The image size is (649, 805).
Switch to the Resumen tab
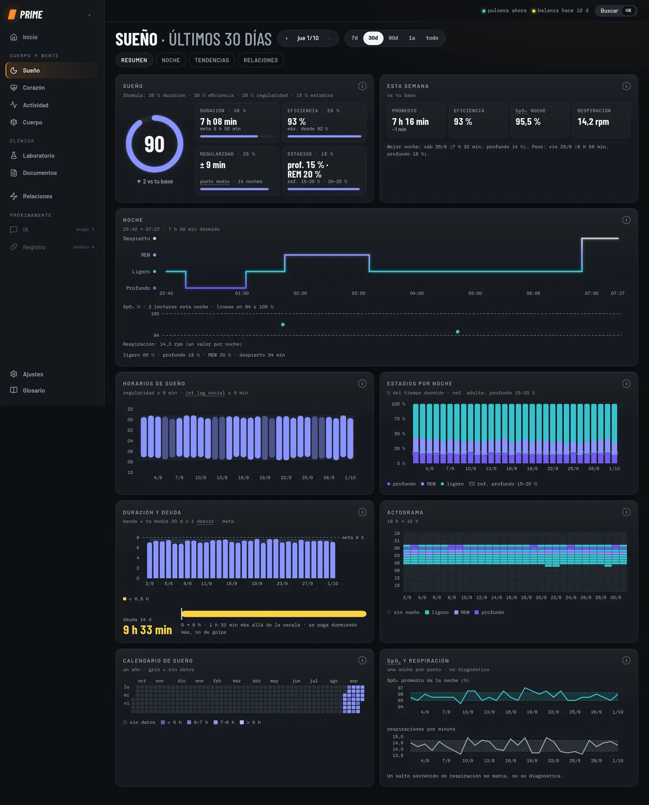pyautogui.click(x=134, y=60)
